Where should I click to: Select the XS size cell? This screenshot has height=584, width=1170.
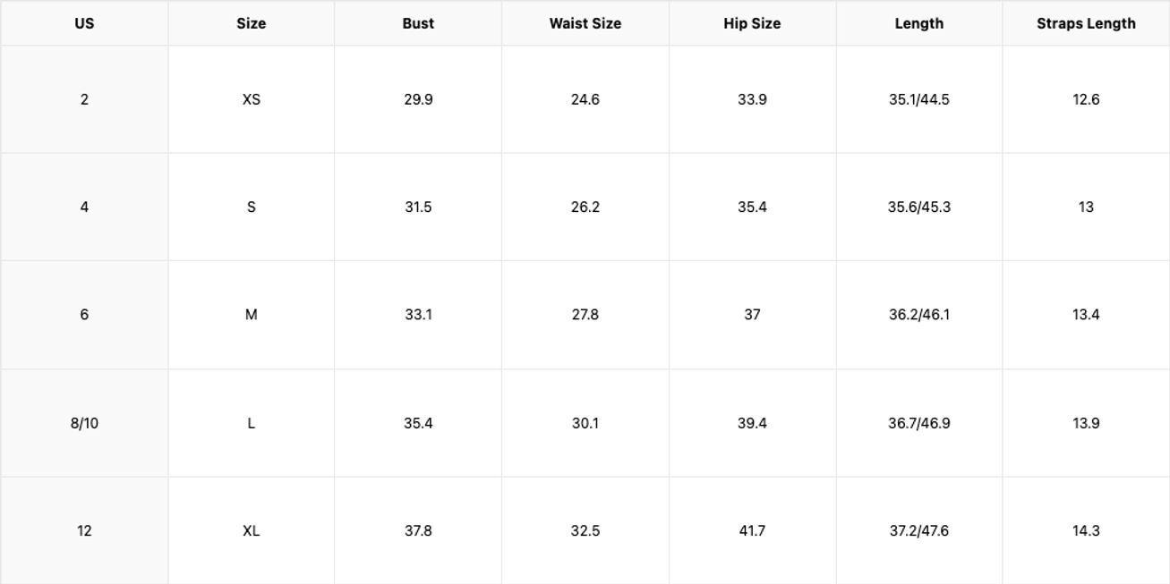tap(251, 99)
